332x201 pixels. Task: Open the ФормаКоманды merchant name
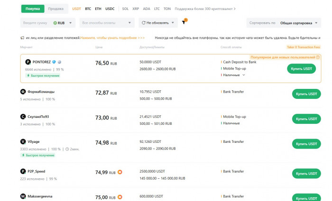coord(41,92)
